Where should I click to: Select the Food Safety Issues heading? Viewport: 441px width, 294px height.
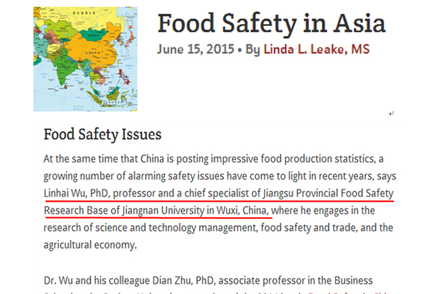102,134
